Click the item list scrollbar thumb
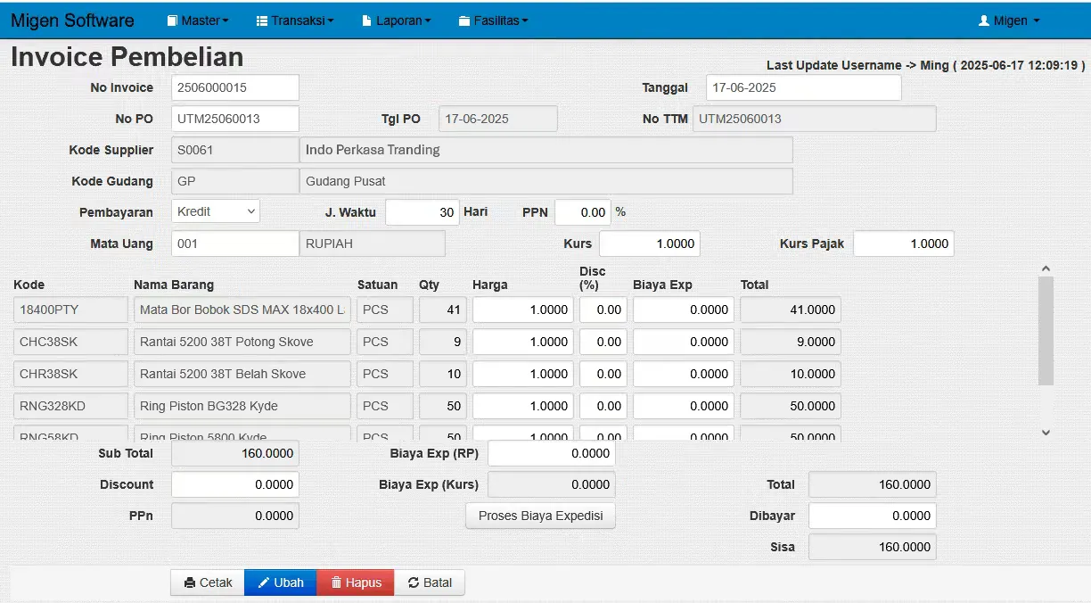This screenshot has height=603, width=1091. (1046, 330)
